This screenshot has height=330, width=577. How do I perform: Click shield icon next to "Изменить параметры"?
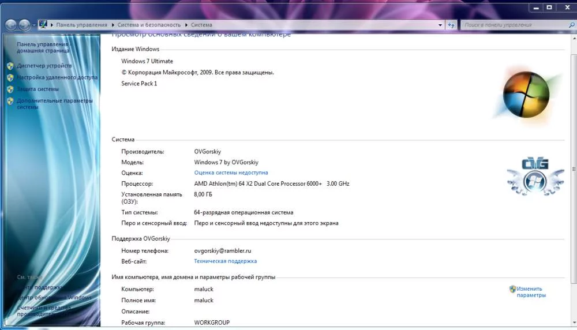tap(512, 289)
